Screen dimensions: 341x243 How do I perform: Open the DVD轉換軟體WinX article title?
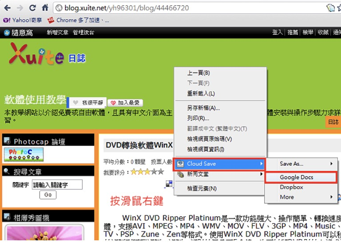point(139,145)
